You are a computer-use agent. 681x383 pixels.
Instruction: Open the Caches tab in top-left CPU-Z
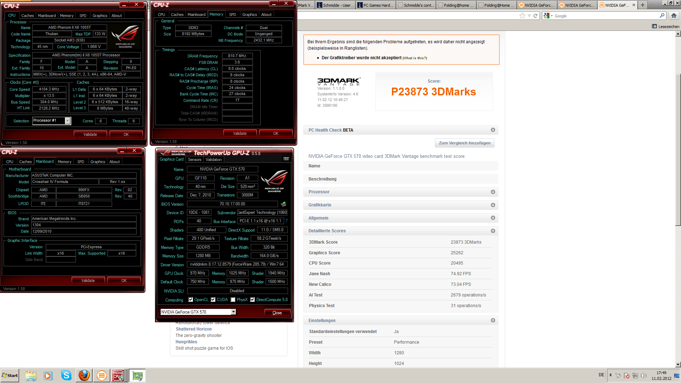tap(27, 16)
